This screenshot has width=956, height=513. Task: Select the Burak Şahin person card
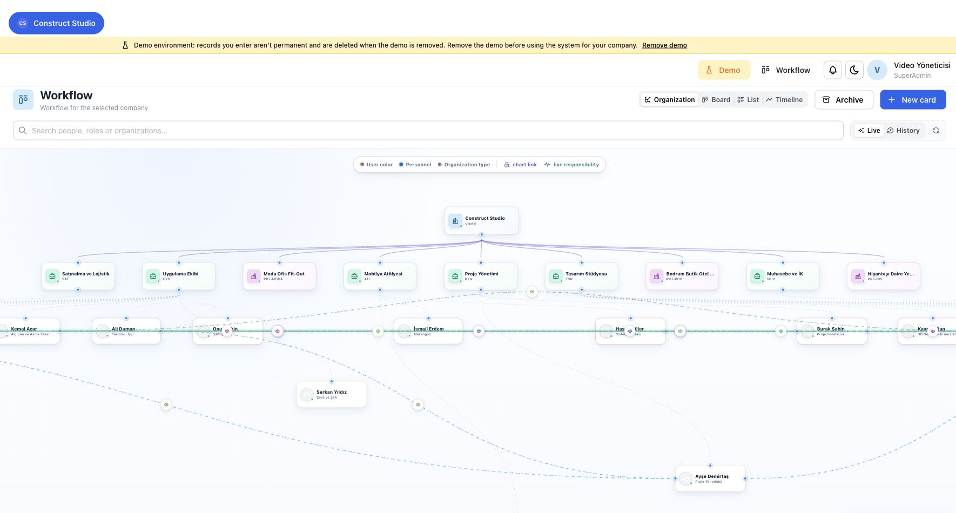tap(832, 331)
